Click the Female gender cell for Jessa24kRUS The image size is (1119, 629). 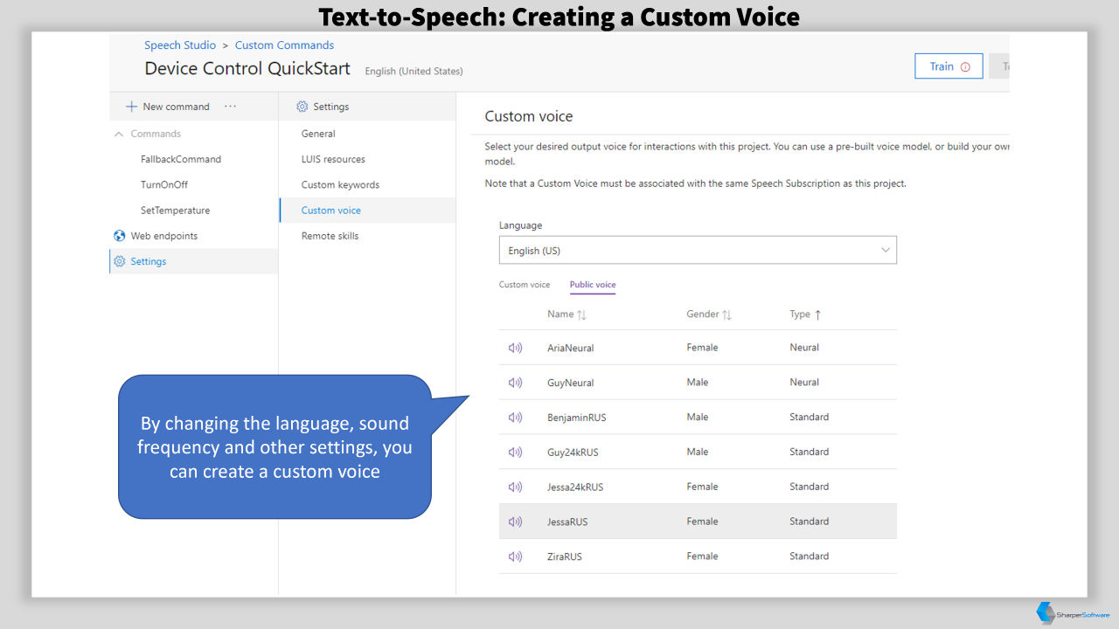702,487
